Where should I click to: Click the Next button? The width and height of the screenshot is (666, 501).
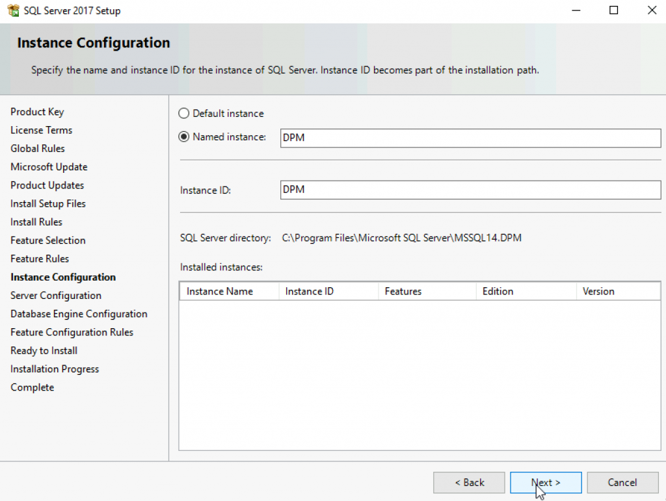tap(546, 482)
